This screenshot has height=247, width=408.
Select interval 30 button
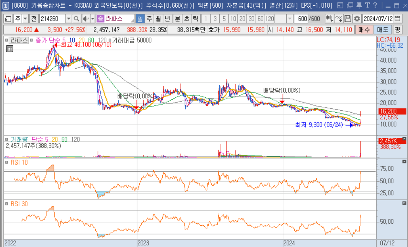point(251,19)
